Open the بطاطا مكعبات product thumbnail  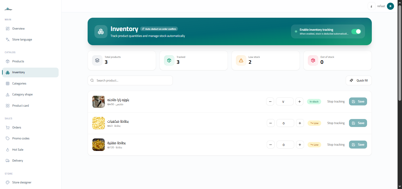(x=99, y=123)
